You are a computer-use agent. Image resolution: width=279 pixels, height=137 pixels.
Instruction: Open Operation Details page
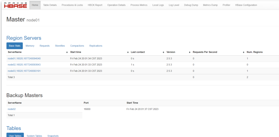(x=116, y=5)
